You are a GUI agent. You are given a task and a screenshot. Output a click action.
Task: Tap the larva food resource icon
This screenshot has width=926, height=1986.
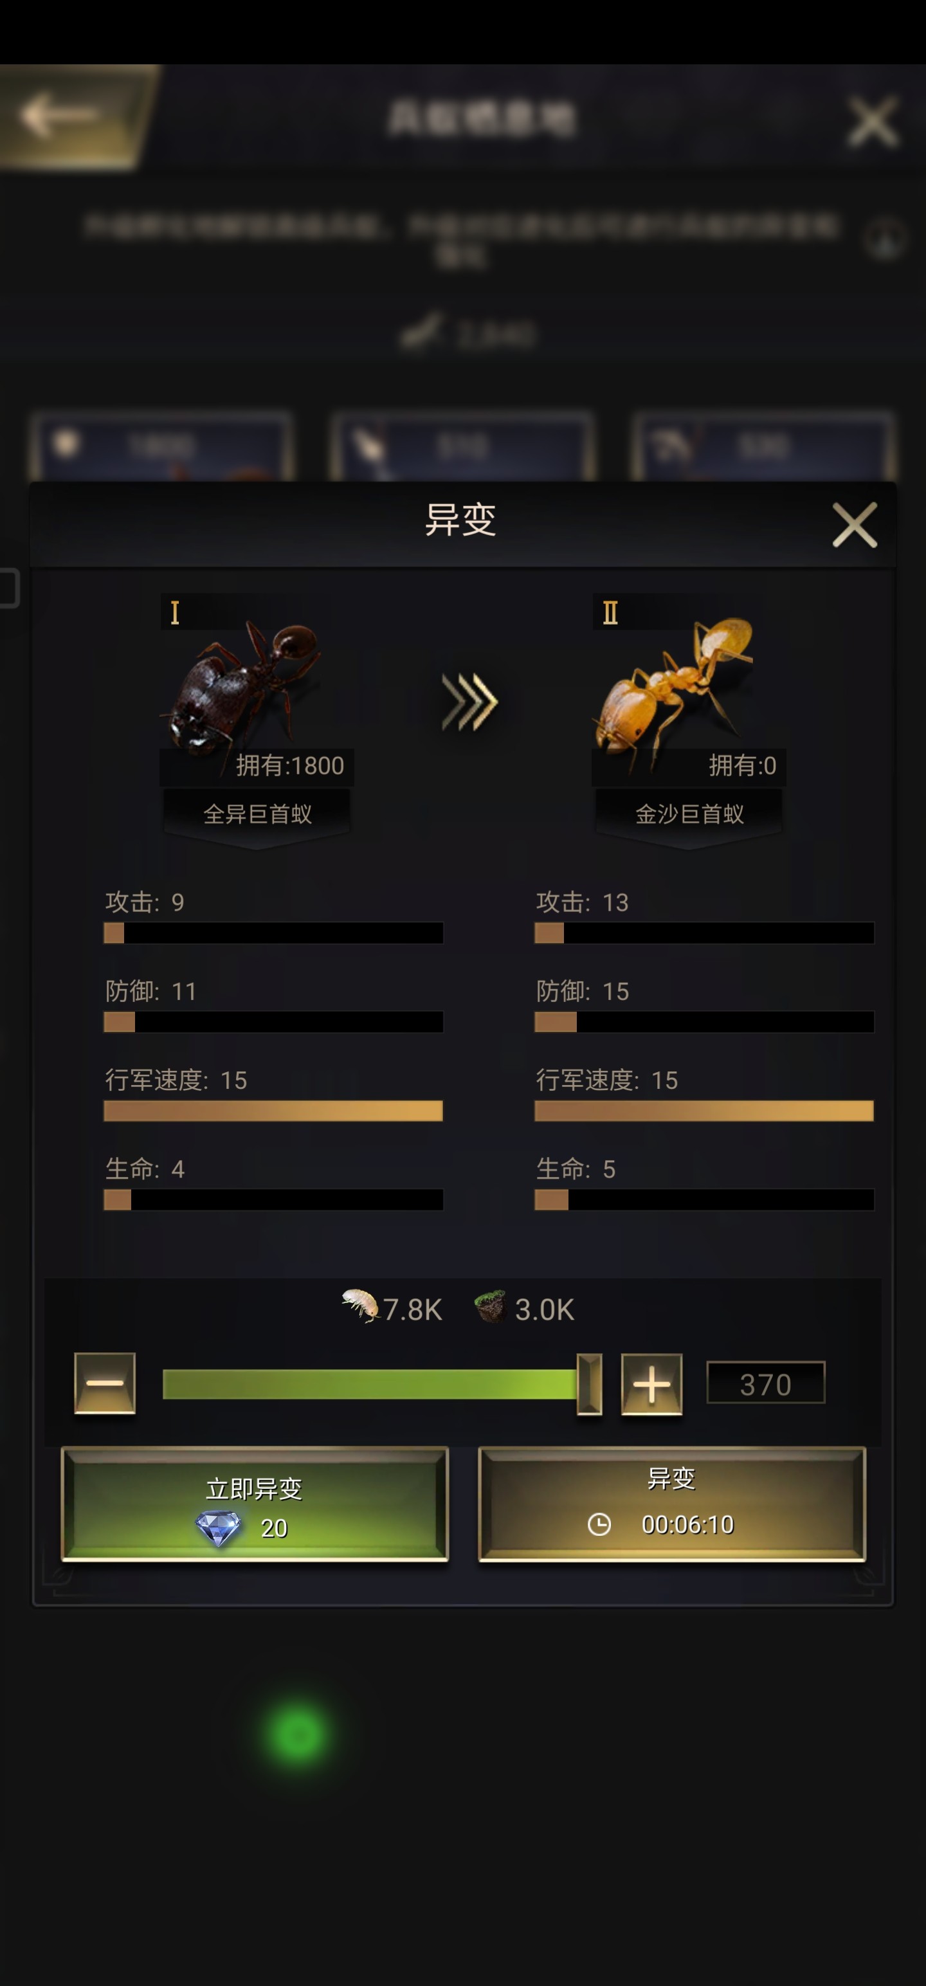point(360,1306)
